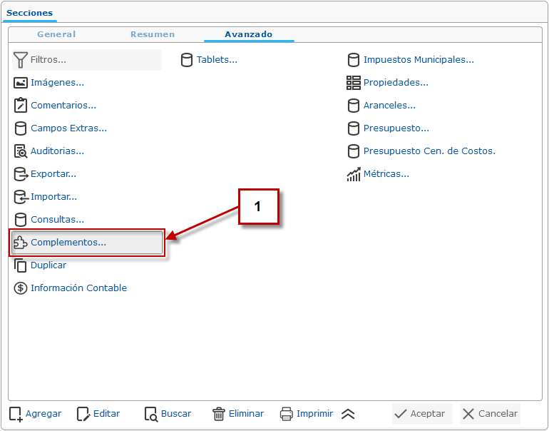
Task: Open the Filtros... option
Action: coord(87,60)
